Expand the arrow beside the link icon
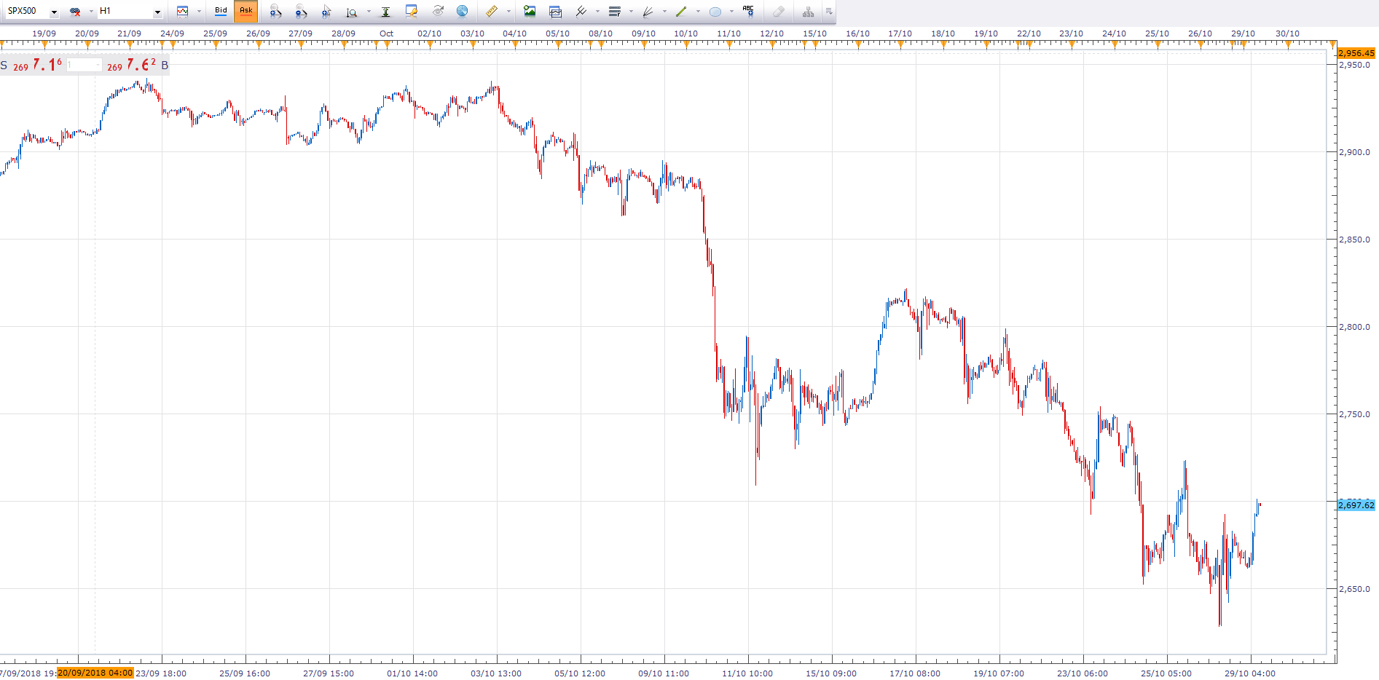This screenshot has width=1379, height=680. pyautogui.click(x=91, y=12)
